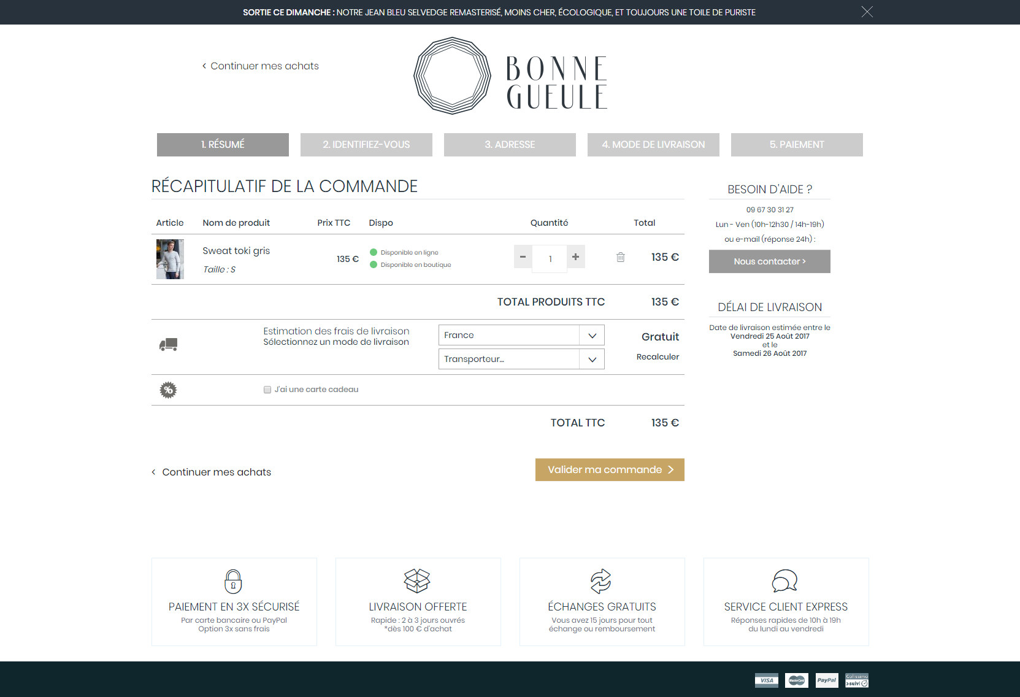
Task: Click the Vendredi 25 Août 2017 date
Action: [x=770, y=336]
